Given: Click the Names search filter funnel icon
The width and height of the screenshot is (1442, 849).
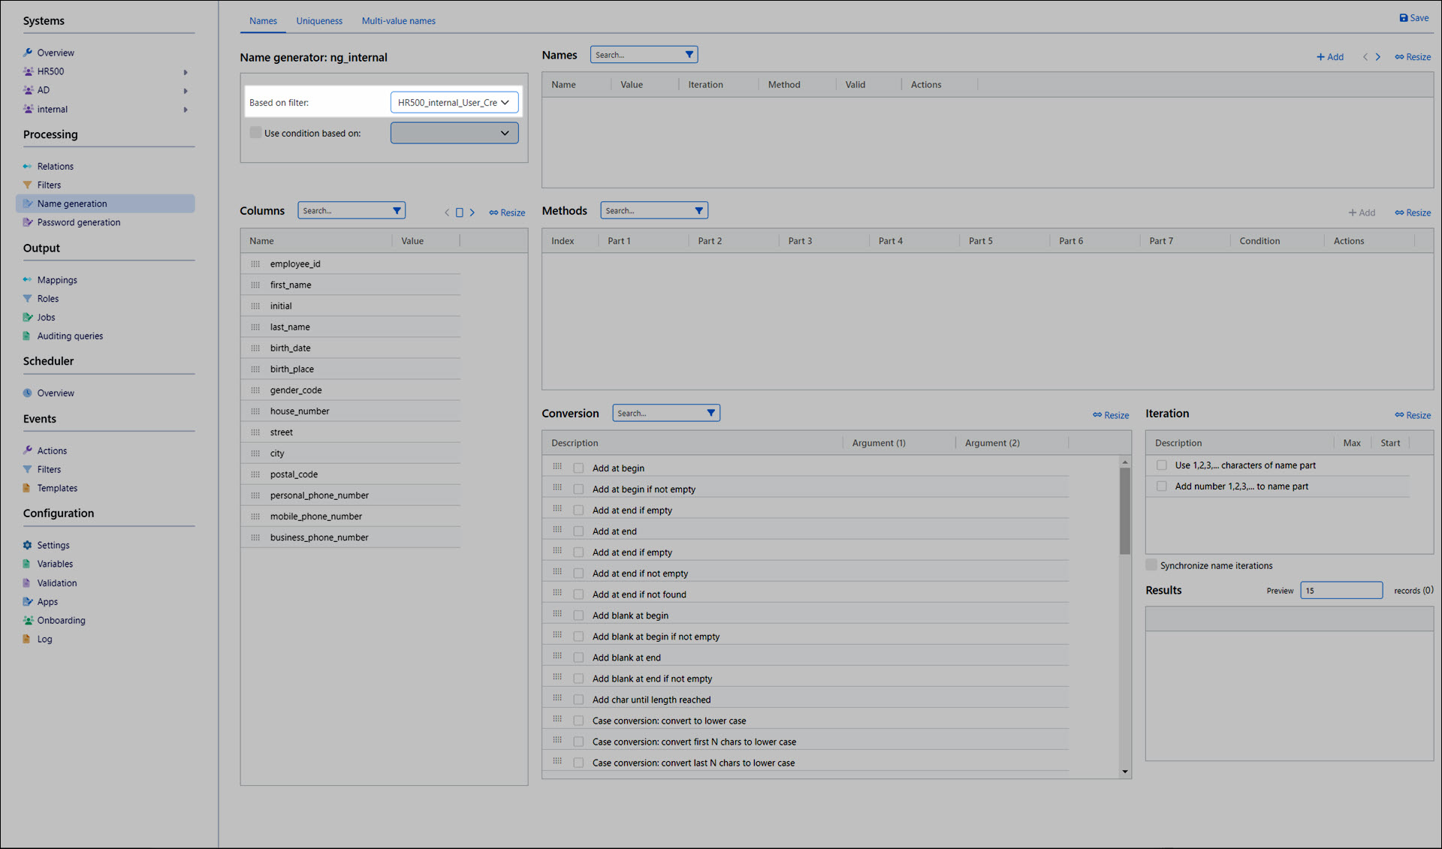Looking at the screenshot, I should point(689,55).
